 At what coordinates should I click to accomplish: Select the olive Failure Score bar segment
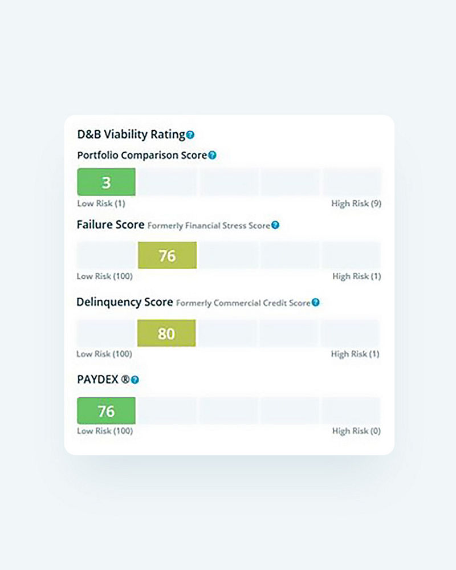166,255
